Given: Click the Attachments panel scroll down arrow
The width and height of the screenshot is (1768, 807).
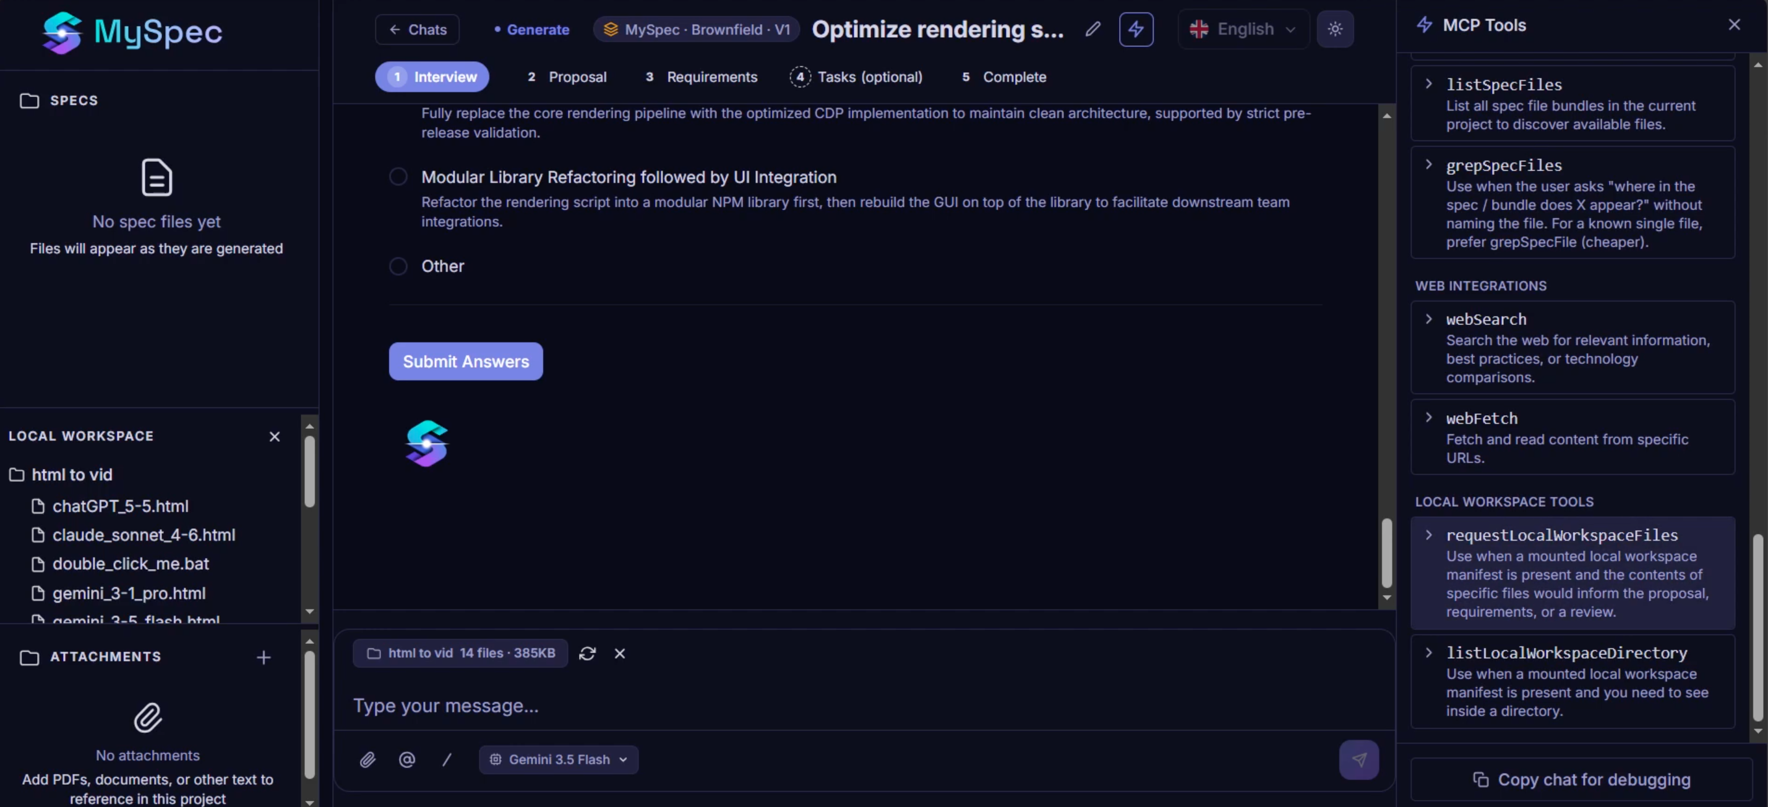Looking at the screenshot, I should [309, 801].
